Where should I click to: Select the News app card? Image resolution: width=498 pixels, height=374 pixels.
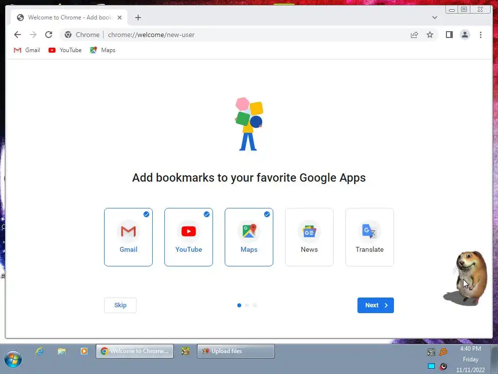point(309,237)
